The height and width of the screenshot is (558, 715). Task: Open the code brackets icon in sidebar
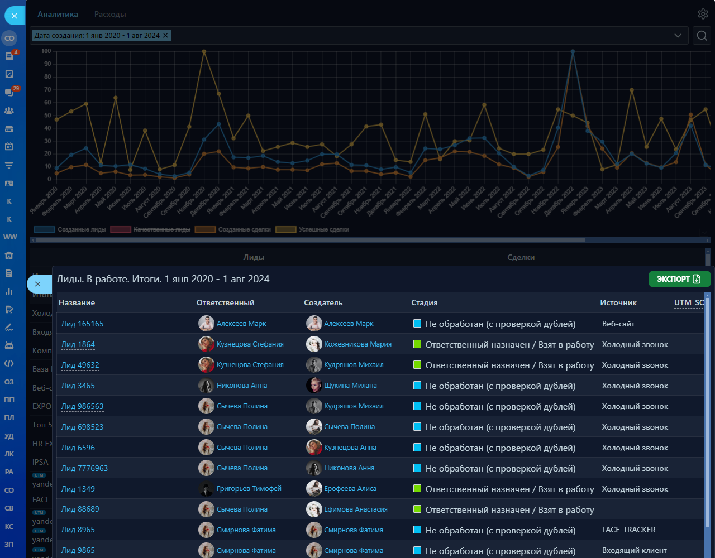click(x=9, y=364)
